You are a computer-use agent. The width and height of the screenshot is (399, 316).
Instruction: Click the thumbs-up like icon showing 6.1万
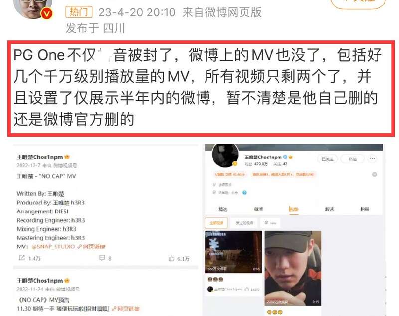point(171,259)
